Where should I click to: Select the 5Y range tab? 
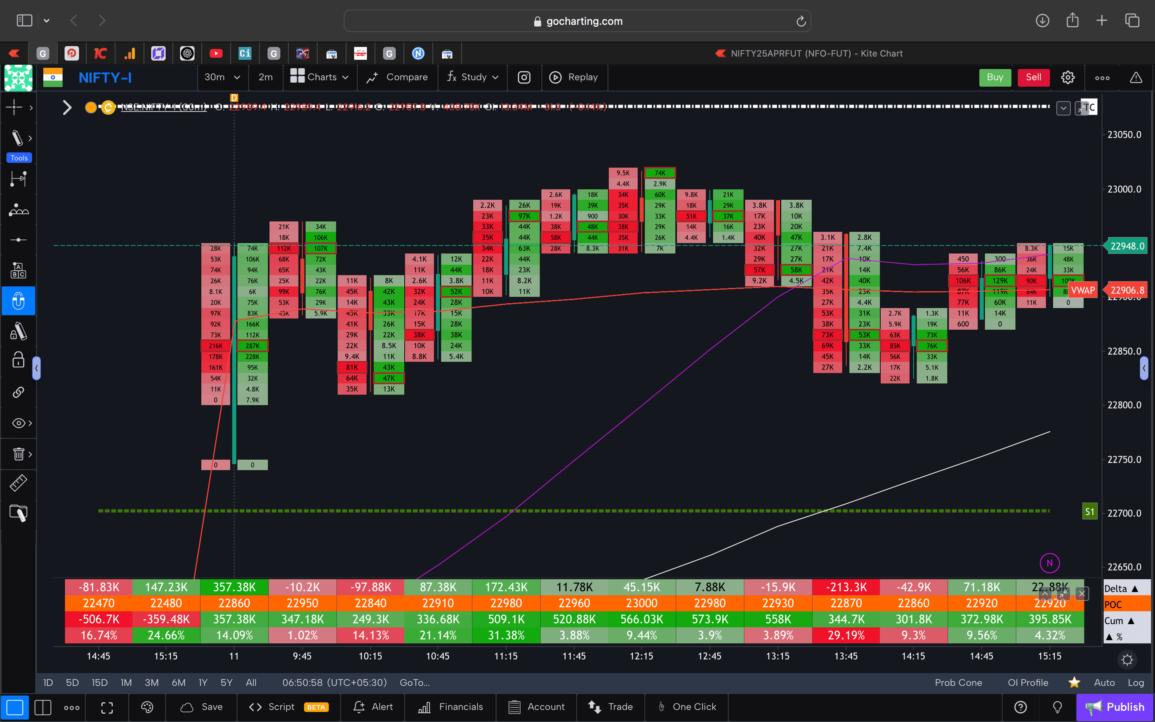(226, 682)
